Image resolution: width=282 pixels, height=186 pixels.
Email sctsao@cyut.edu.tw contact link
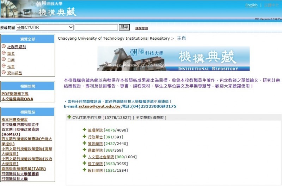(x=99, y=106)
